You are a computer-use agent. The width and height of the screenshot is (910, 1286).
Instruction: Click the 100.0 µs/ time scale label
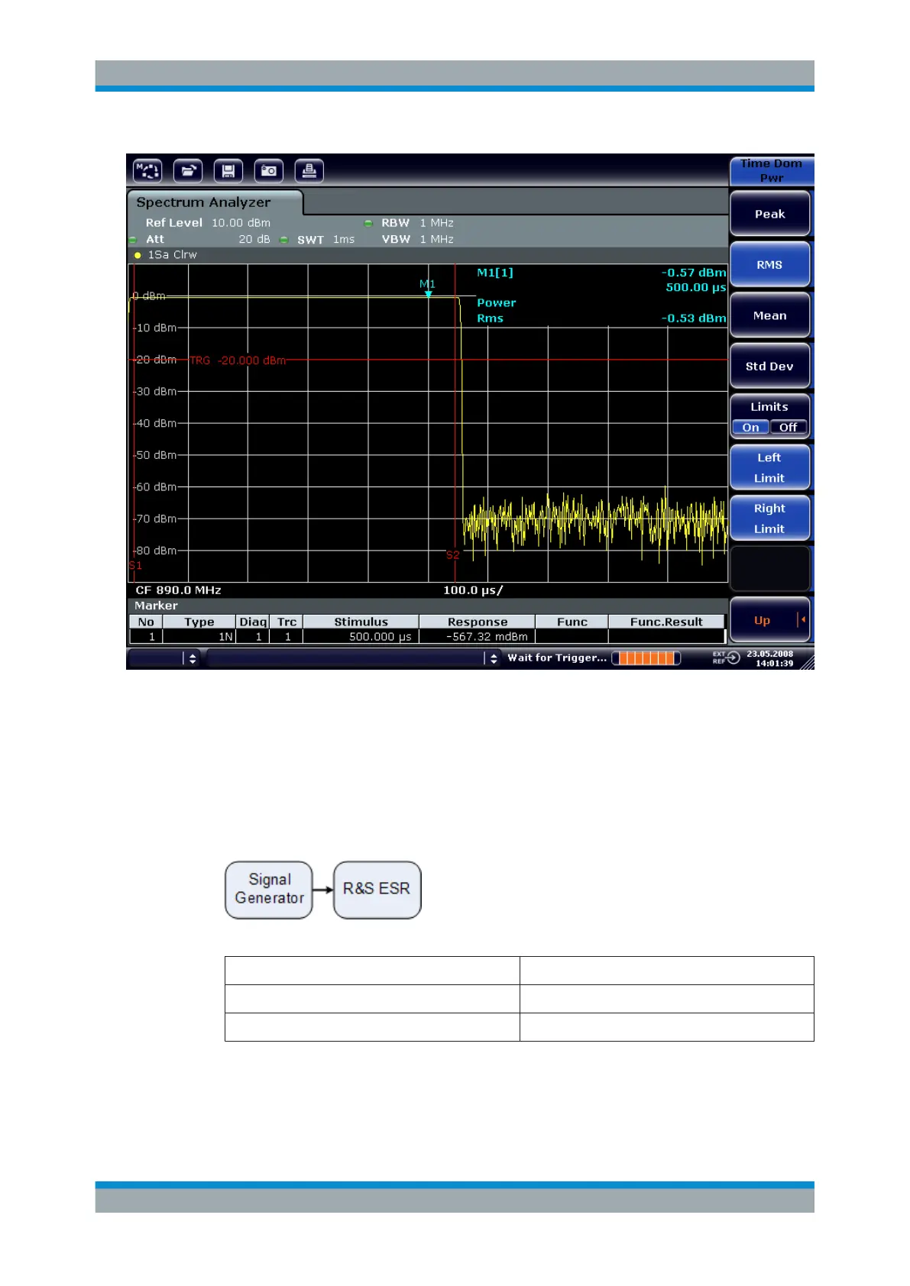pos(473,590)
